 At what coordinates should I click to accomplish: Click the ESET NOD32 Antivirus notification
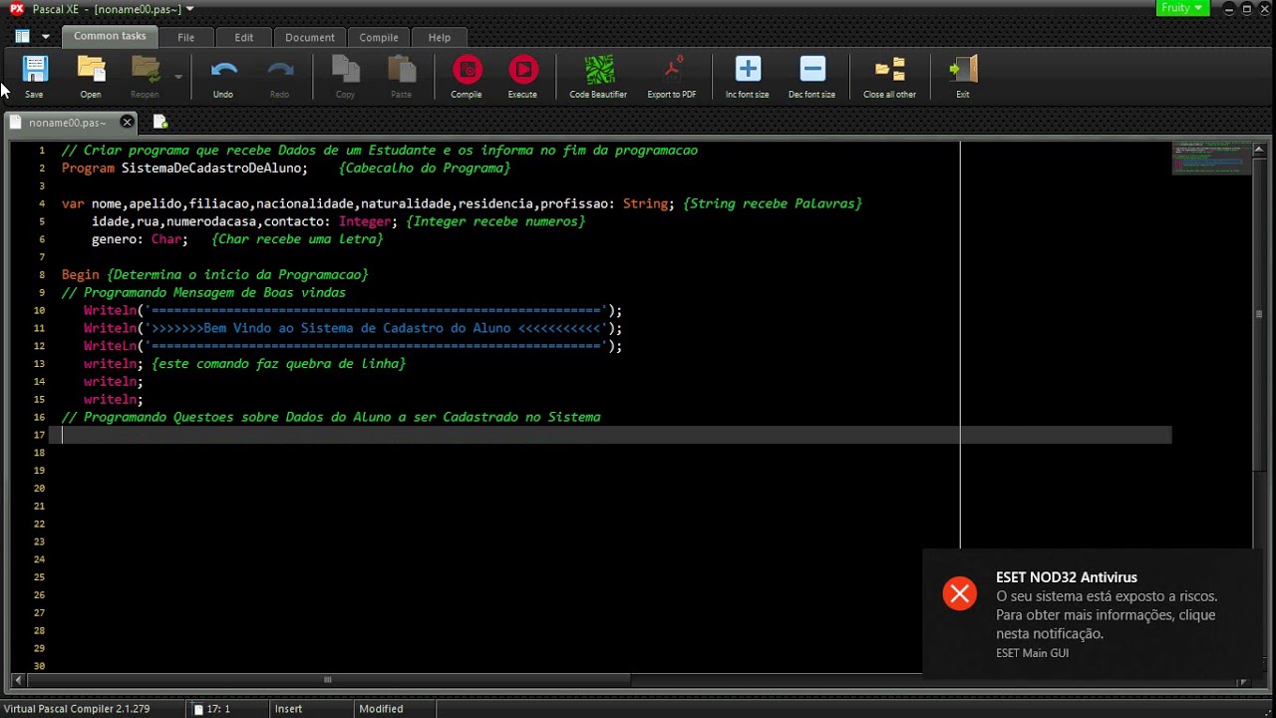pos(1093,612)
